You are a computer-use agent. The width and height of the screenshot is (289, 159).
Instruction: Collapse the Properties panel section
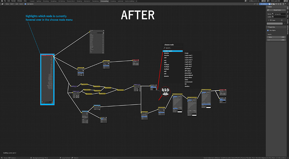[271, 27]
